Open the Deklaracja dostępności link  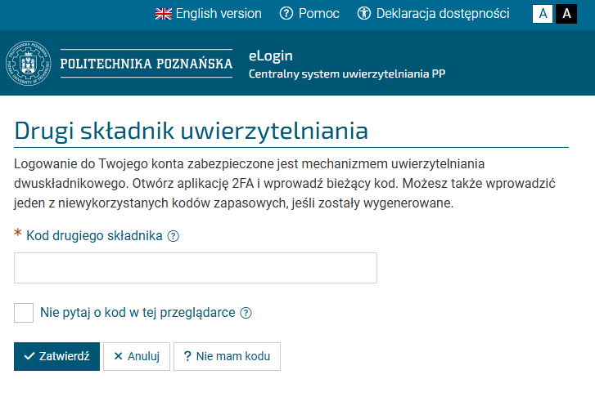click(442, 14)
